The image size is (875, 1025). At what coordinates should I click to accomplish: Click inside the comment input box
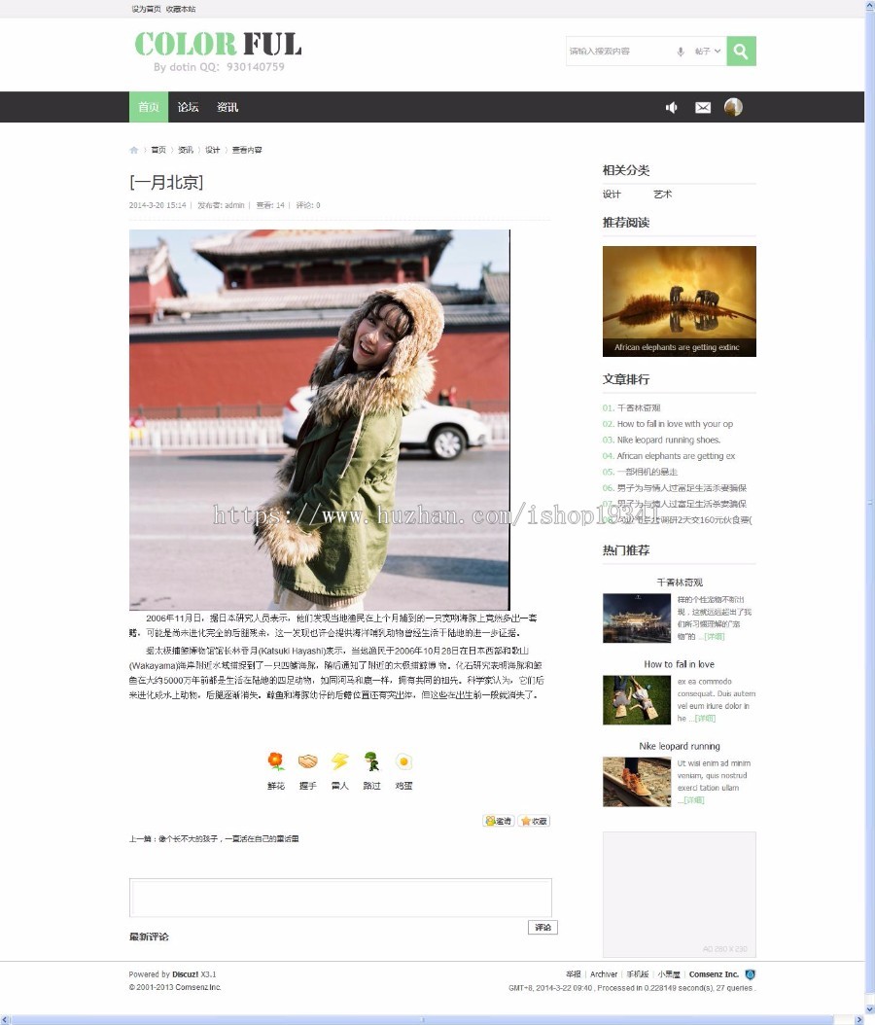tap(340, 896)
